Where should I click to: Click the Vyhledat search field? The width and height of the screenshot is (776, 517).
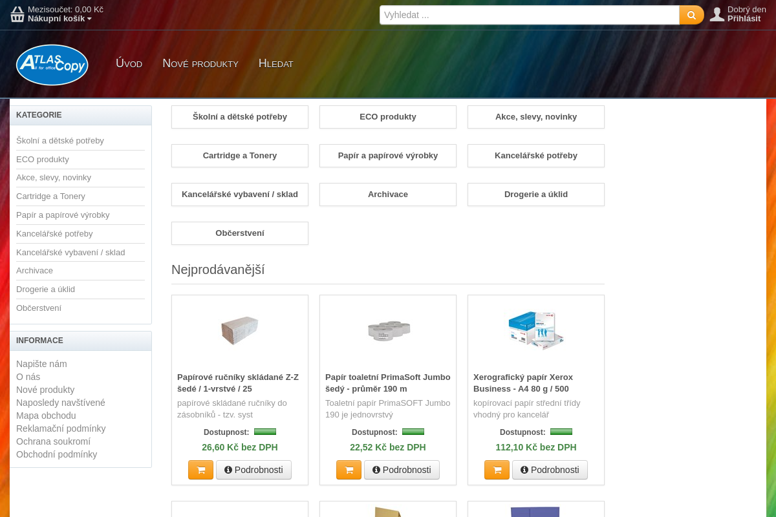(x=530, y=15)
